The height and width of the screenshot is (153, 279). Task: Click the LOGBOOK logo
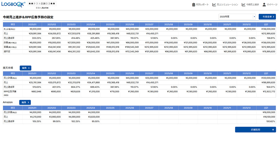(13, 4)
